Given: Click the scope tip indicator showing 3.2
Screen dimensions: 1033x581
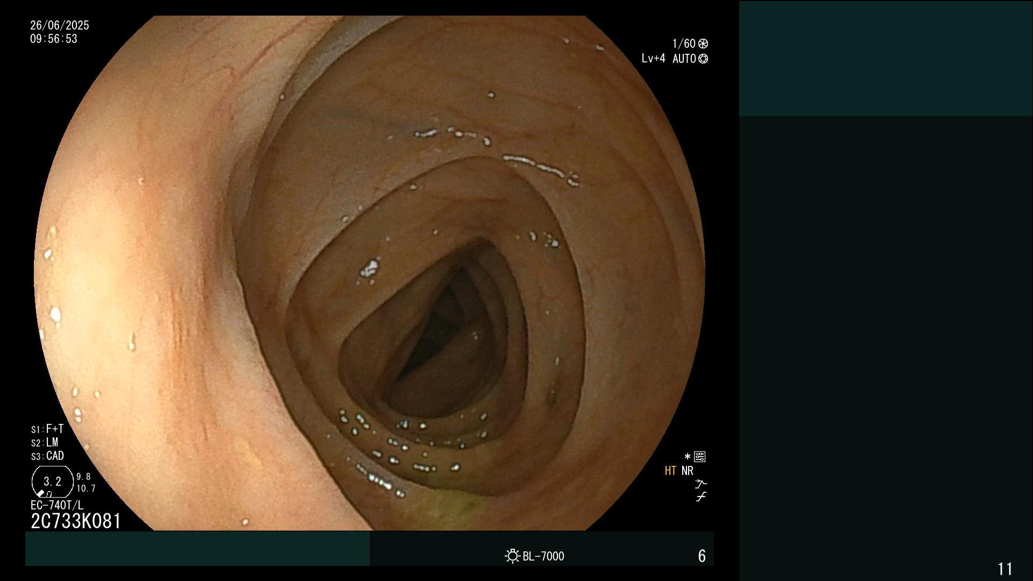Looking at the screenshot, I should (x=52, y=481).
